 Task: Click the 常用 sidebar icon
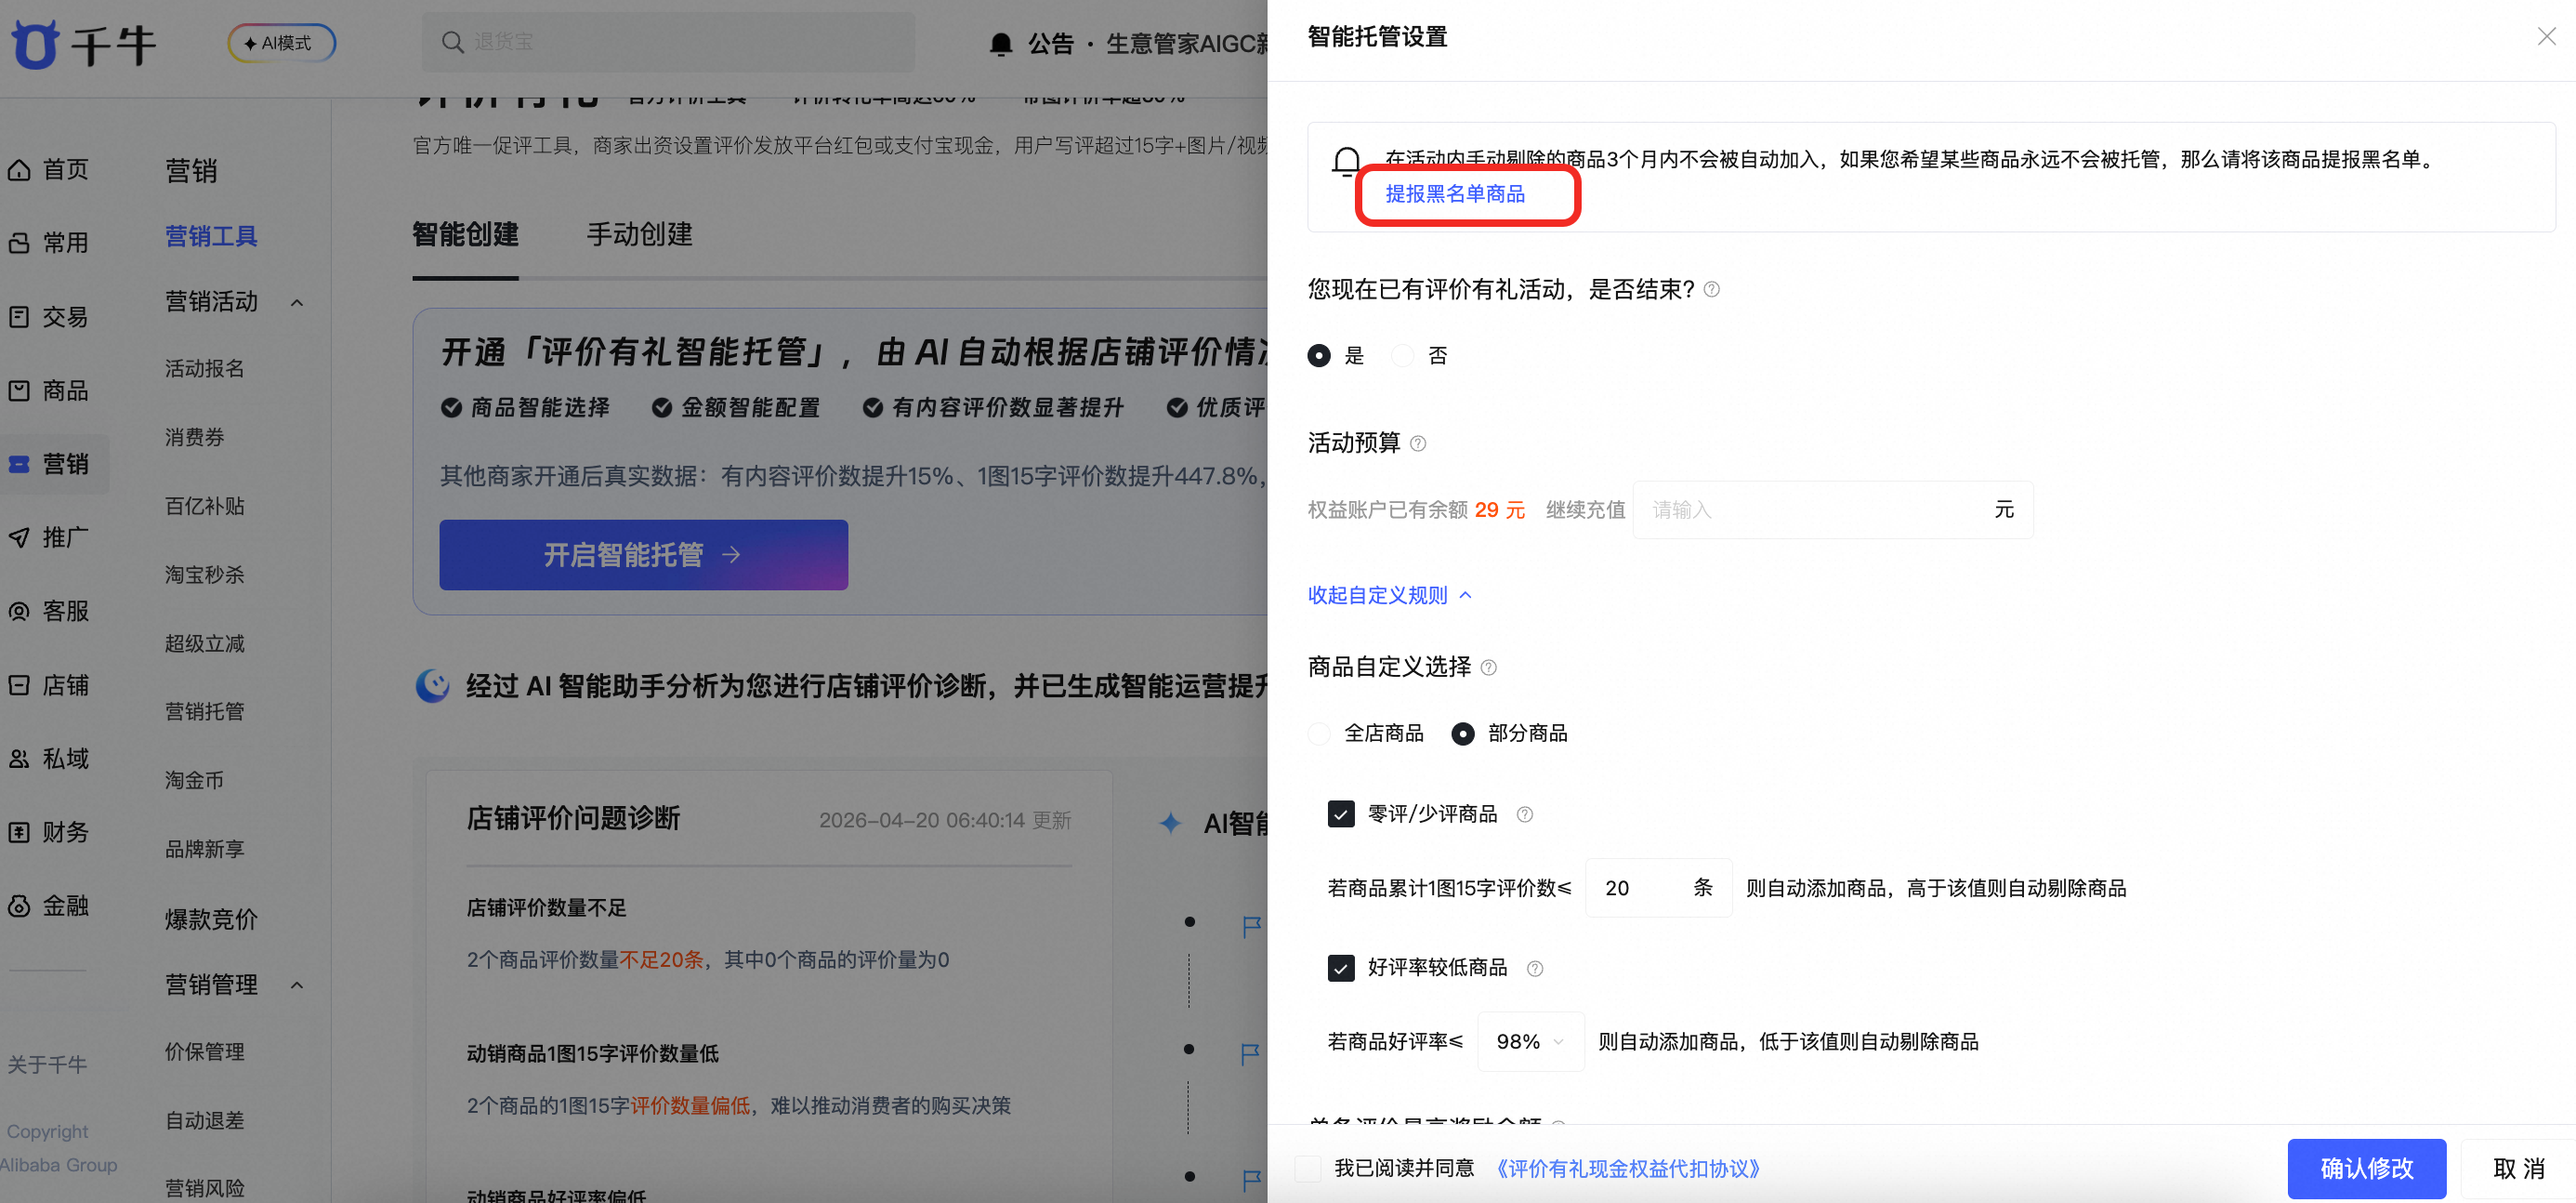(x=19, y=243)
